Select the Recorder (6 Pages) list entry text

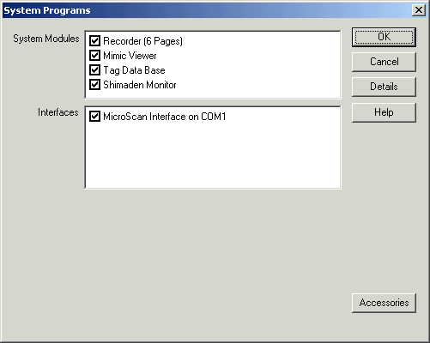(x=142, y=41)
